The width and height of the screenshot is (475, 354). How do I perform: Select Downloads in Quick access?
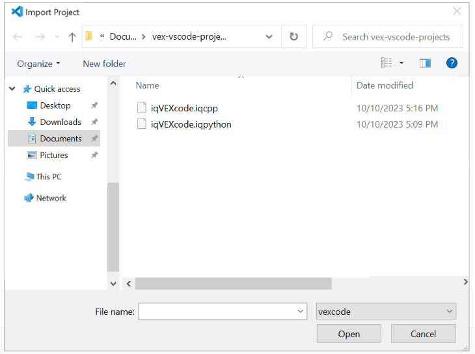(x=60, y=122)
